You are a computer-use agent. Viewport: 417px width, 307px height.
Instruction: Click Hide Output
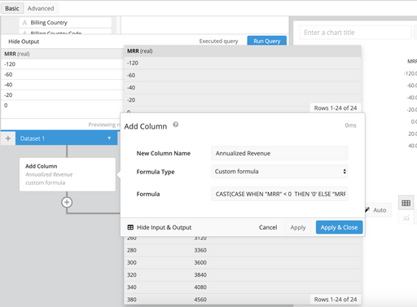tap(24, 42)
